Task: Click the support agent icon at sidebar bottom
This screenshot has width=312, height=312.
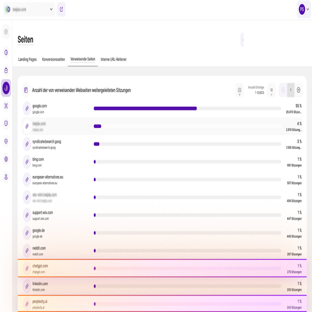Action: [x=6, y=177]
